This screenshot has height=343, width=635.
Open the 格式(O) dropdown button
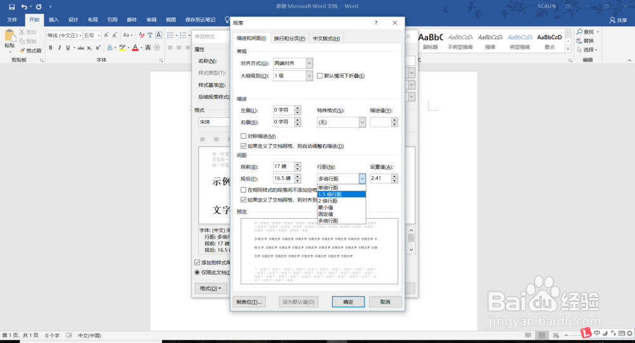tap(211, 288)
